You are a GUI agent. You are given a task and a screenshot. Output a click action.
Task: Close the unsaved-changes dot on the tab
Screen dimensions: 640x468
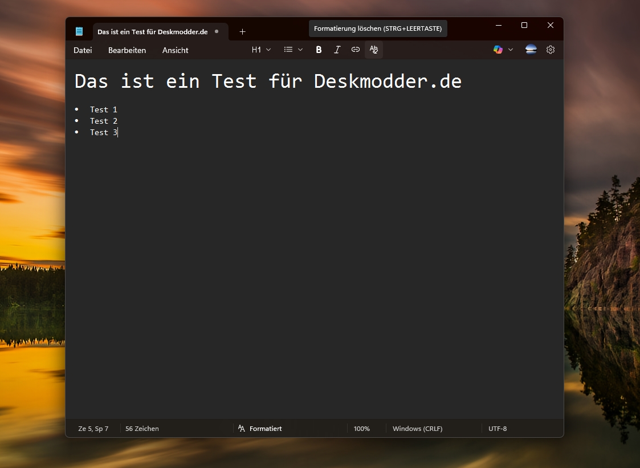217,31
